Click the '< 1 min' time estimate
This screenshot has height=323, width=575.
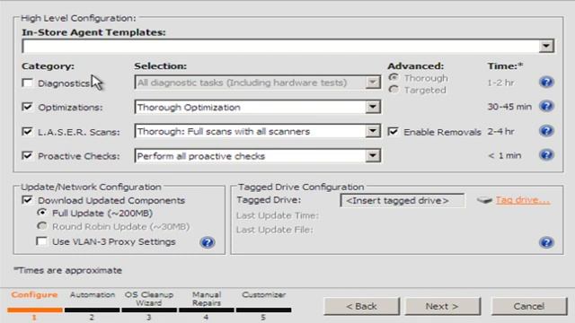tap(505, 155)
